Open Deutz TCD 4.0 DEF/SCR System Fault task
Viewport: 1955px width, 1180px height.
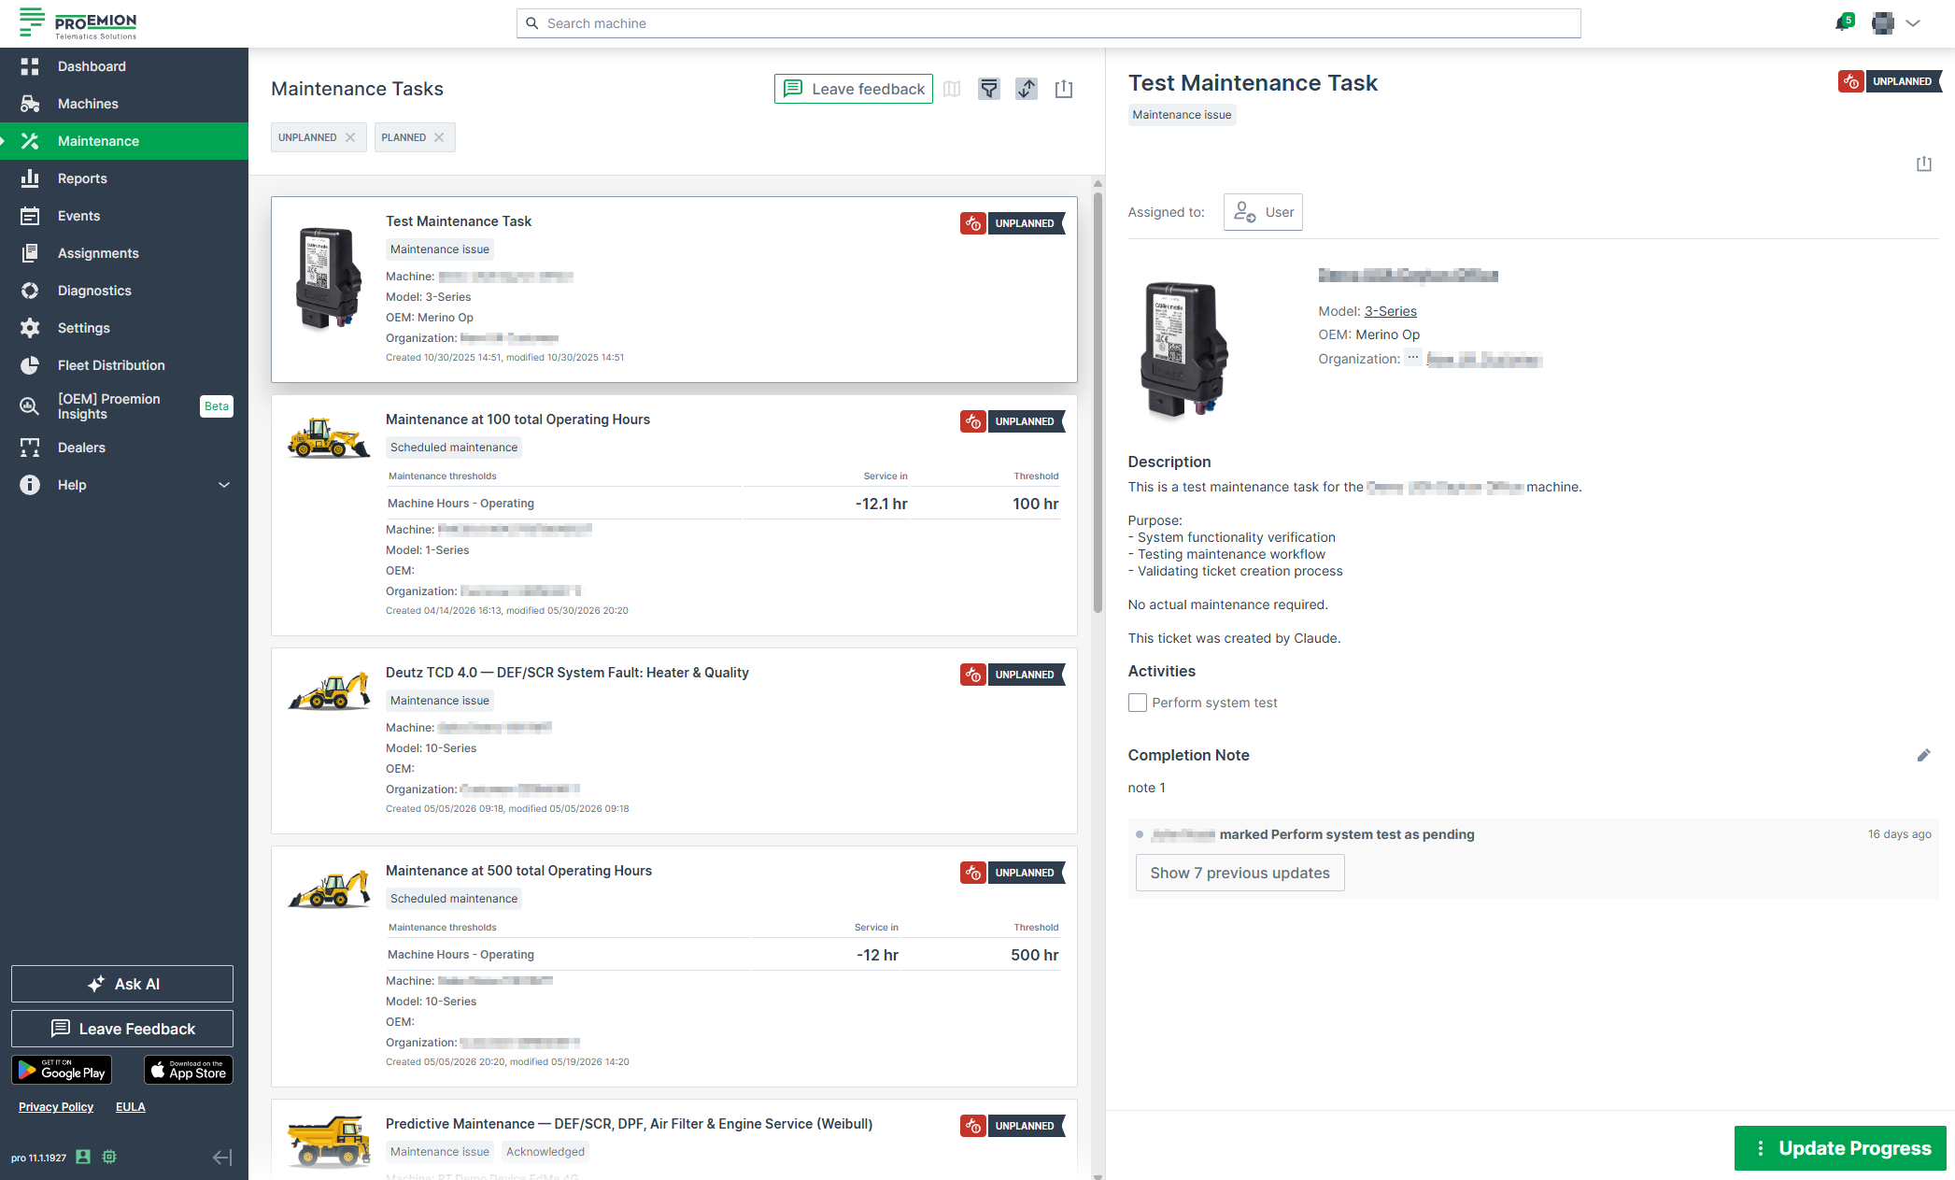tap(673, 741)
